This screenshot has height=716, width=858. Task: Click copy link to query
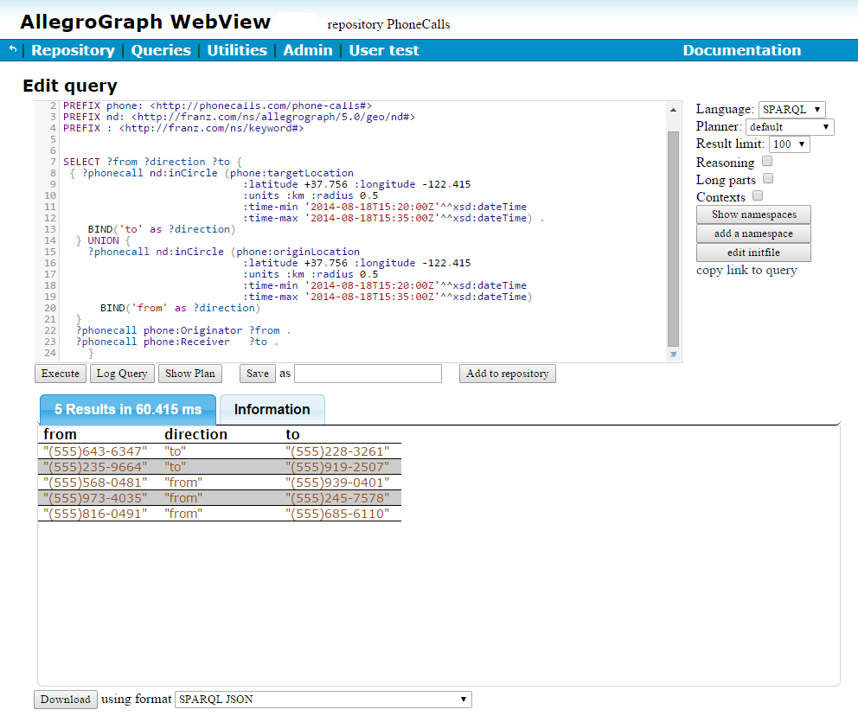(746, 270)
